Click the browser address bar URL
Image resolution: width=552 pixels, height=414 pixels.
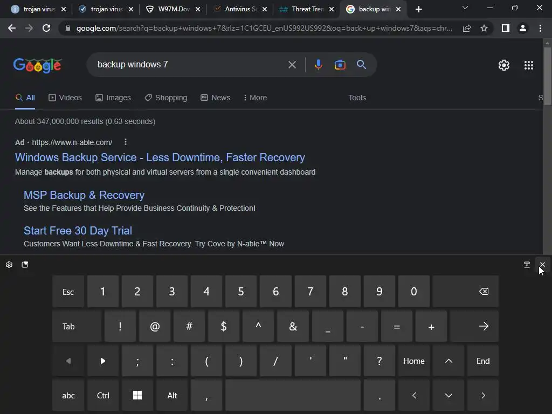(x=264, y=28)
